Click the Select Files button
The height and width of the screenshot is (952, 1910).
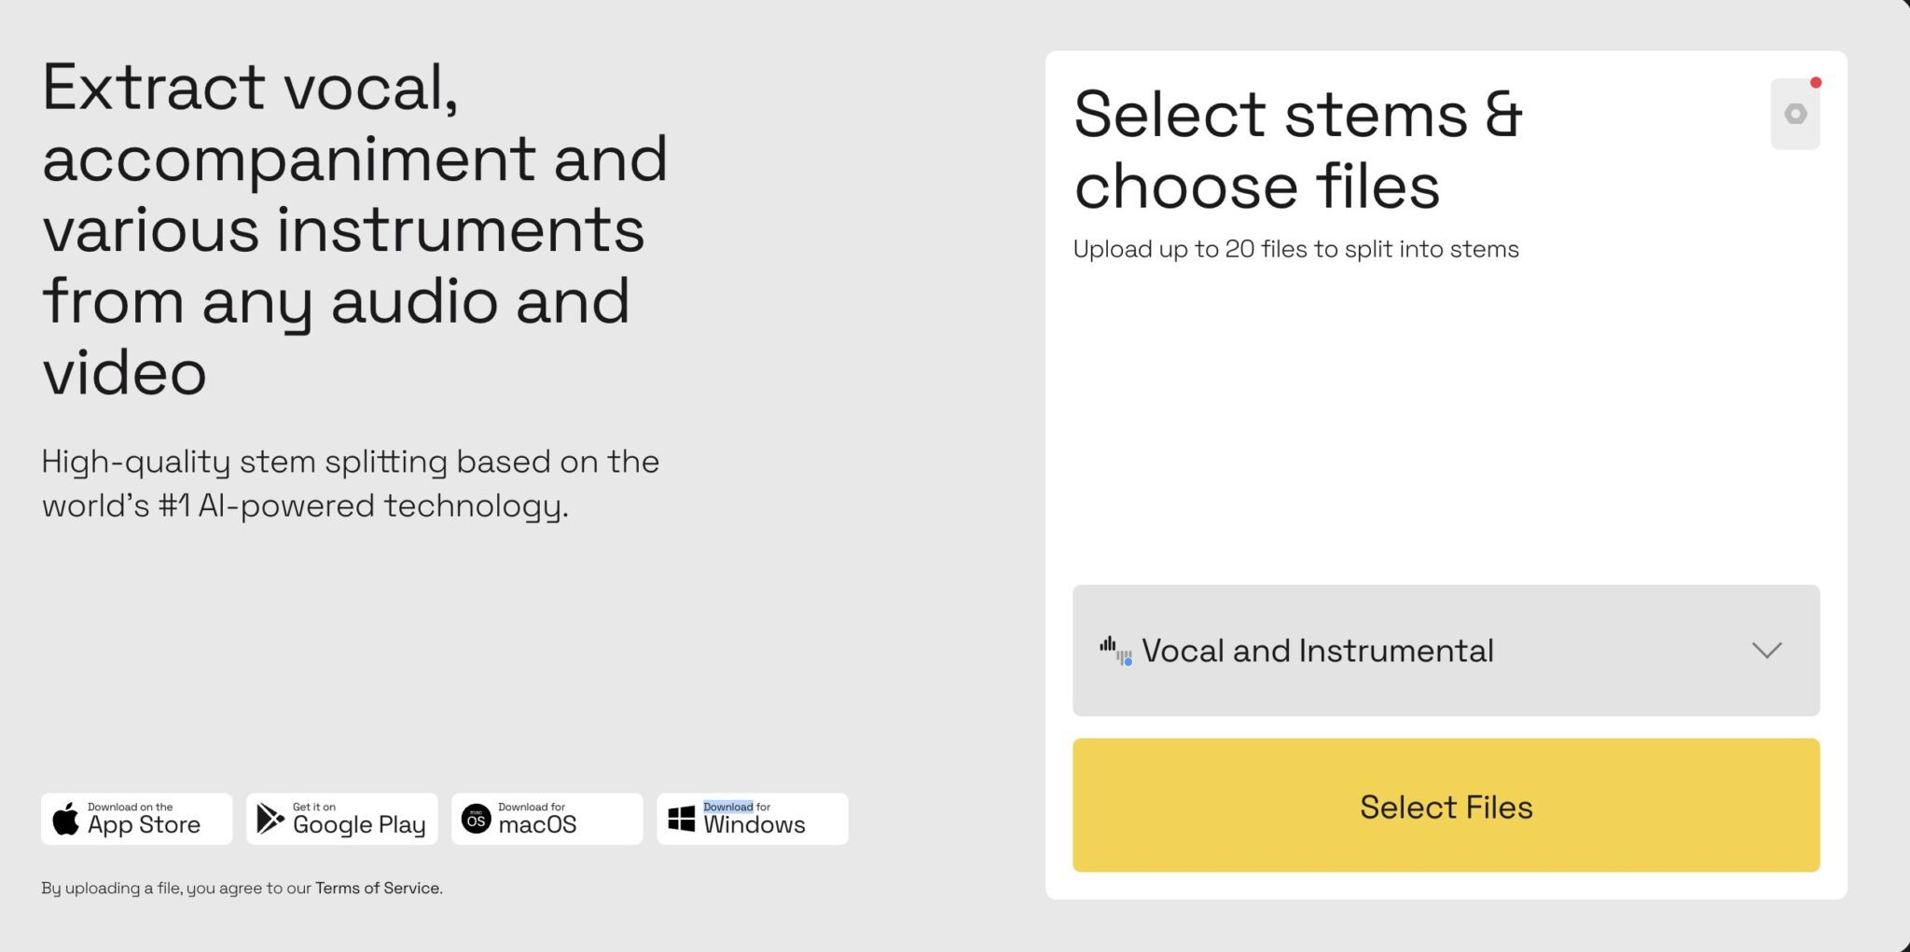pos(1445,806)
